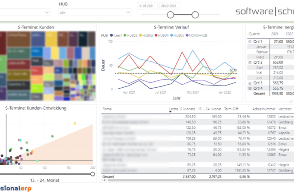Select the large brown treemap tile

pos(19,39)
